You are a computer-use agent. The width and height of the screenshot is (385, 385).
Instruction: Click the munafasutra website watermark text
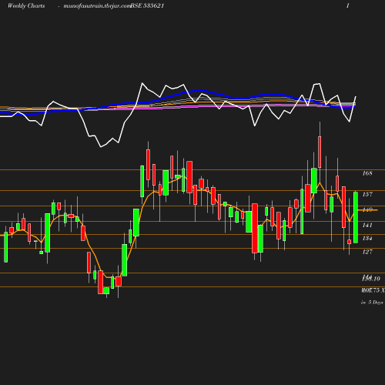[x=97, y=6]
